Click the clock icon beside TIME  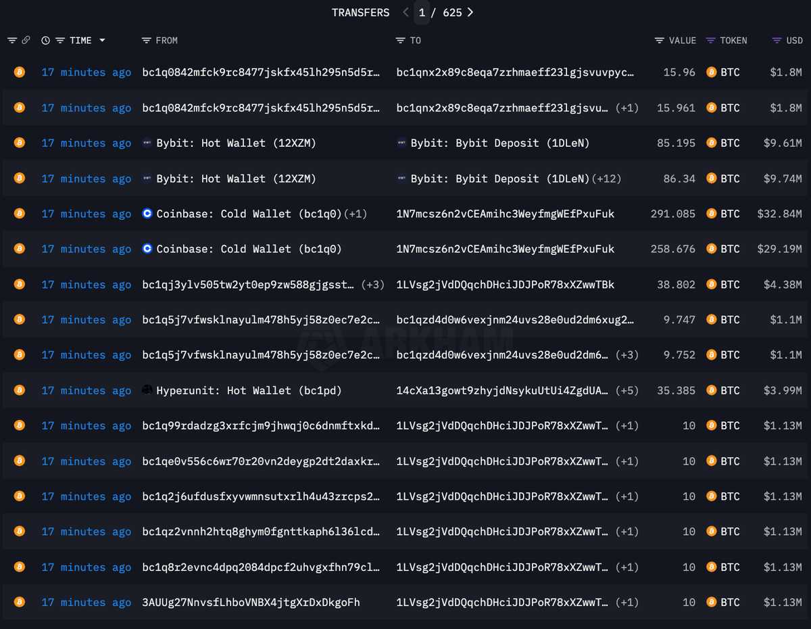click(45, 41)
